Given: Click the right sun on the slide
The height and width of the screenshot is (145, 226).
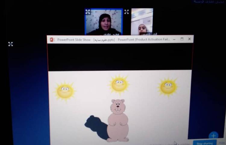Looking at the screenshot, I should 168,87.
